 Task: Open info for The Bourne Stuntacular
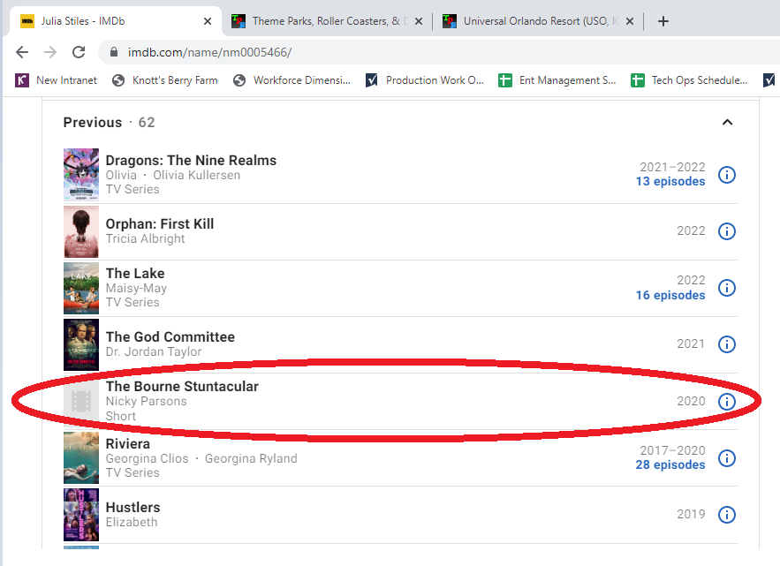727,402
